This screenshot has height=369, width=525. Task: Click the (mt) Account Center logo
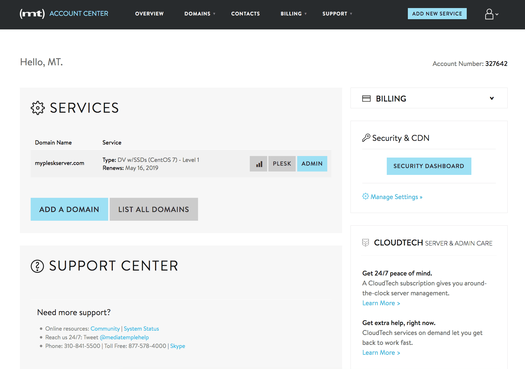coord(63,13)
